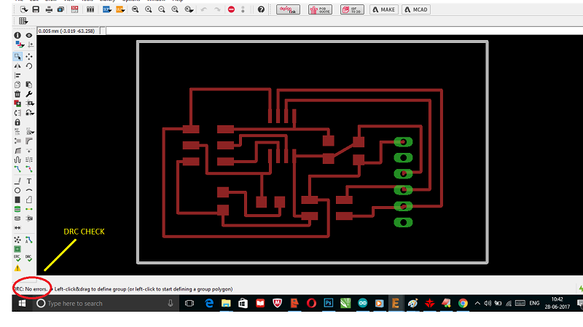
Task: Click the command line input field
Action: (344, 31)
